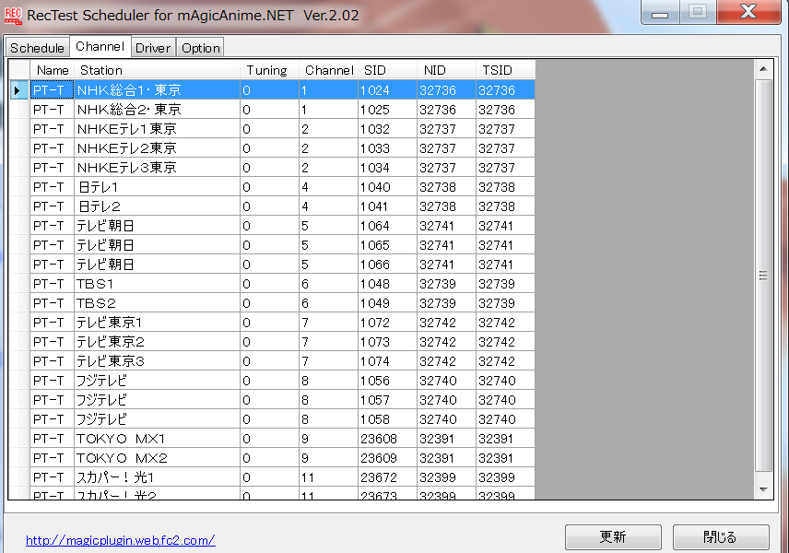
Task: Minimize the RecTest Scheduler window
Action: click(660, 13)
